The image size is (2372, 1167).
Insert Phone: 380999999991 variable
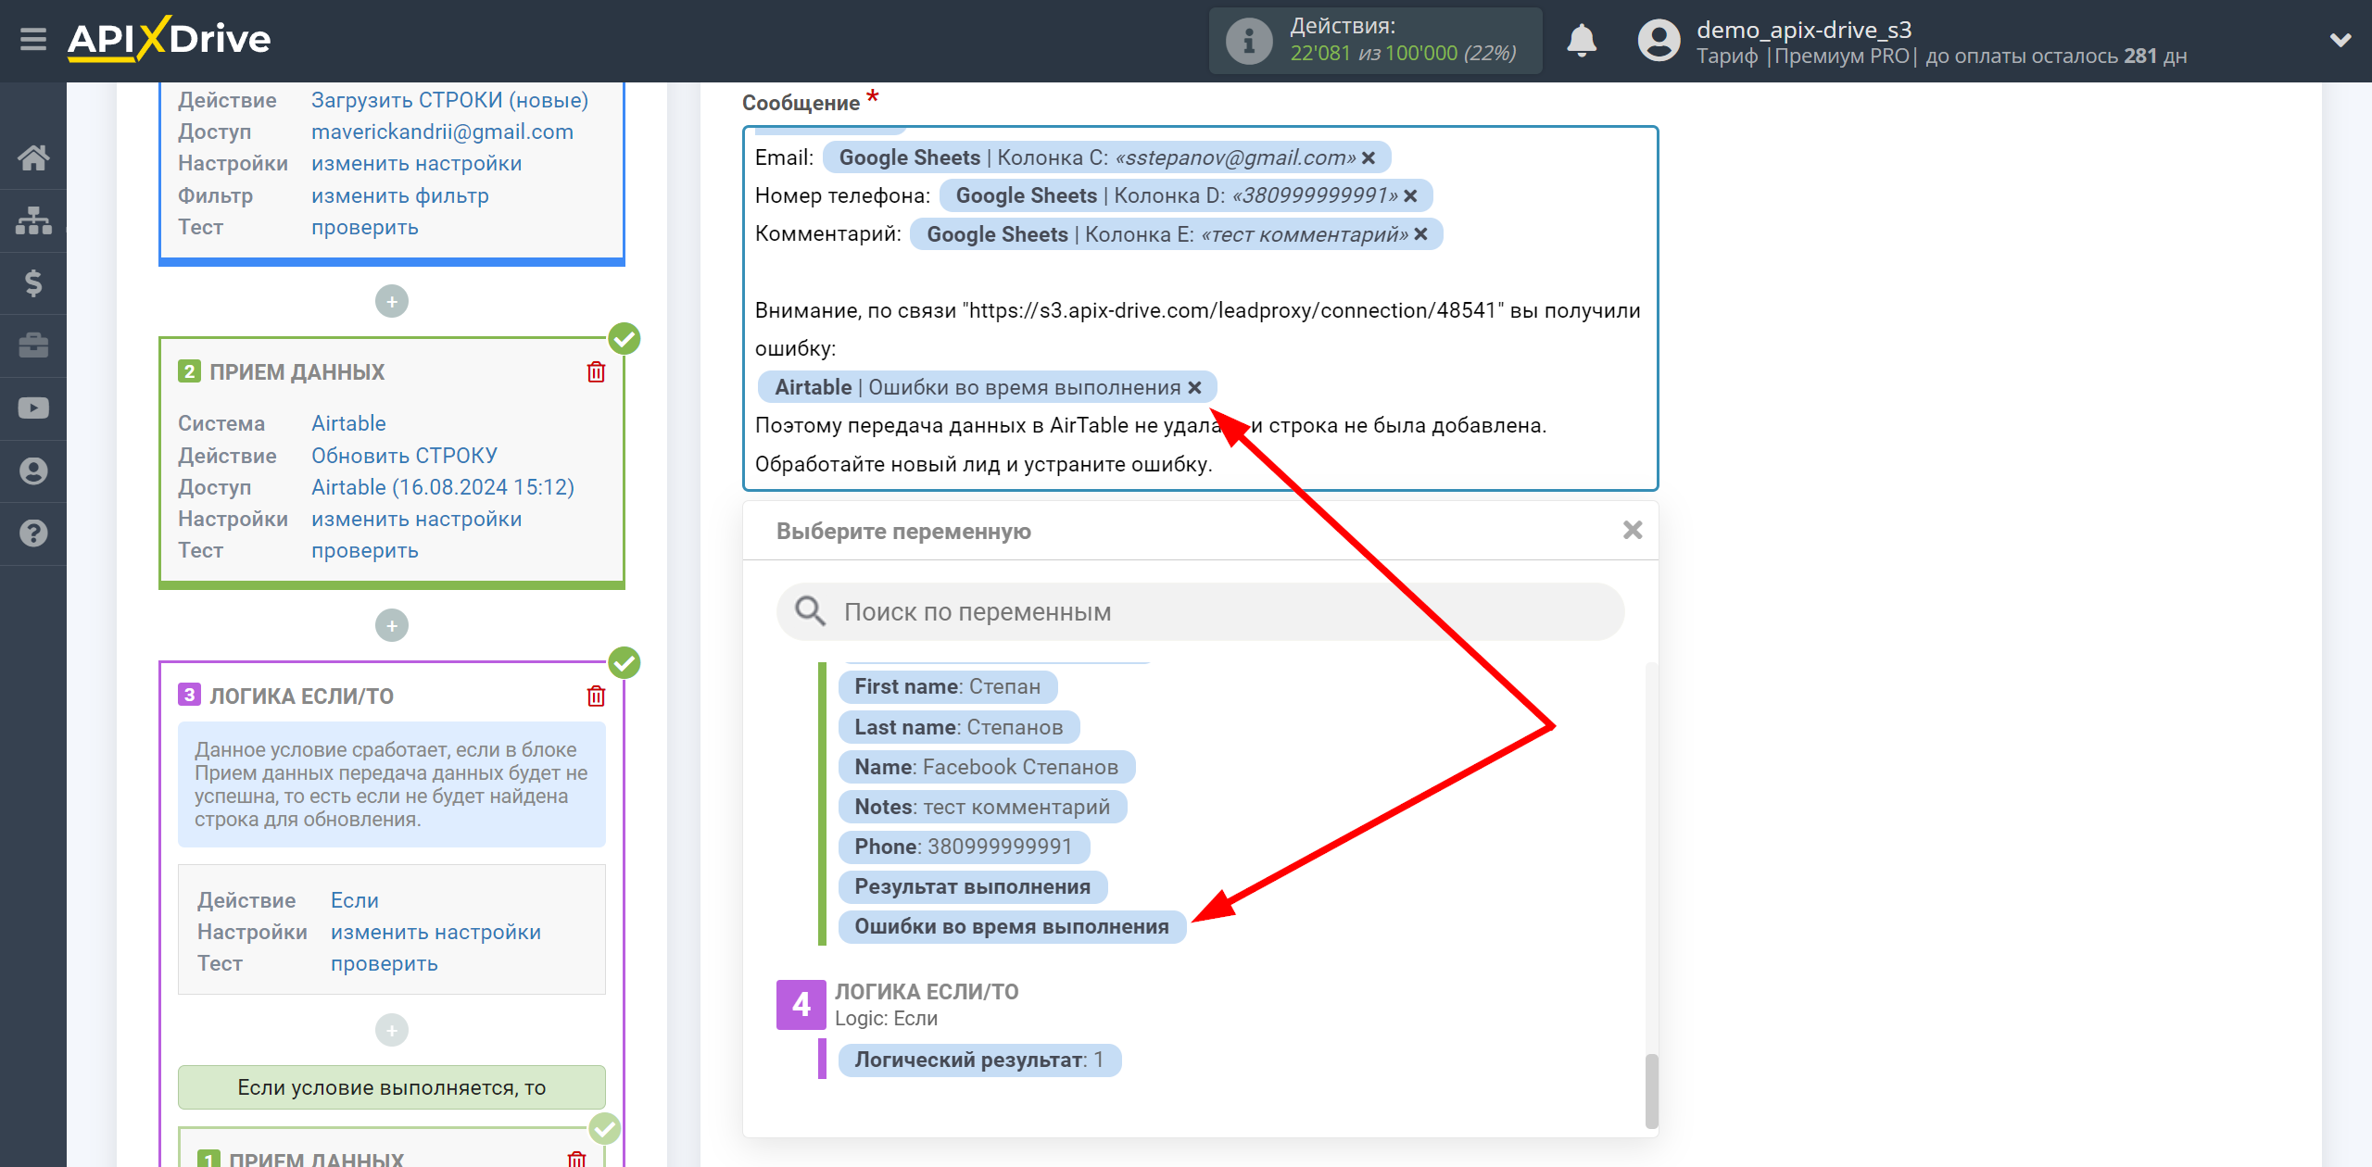(964, 847)
